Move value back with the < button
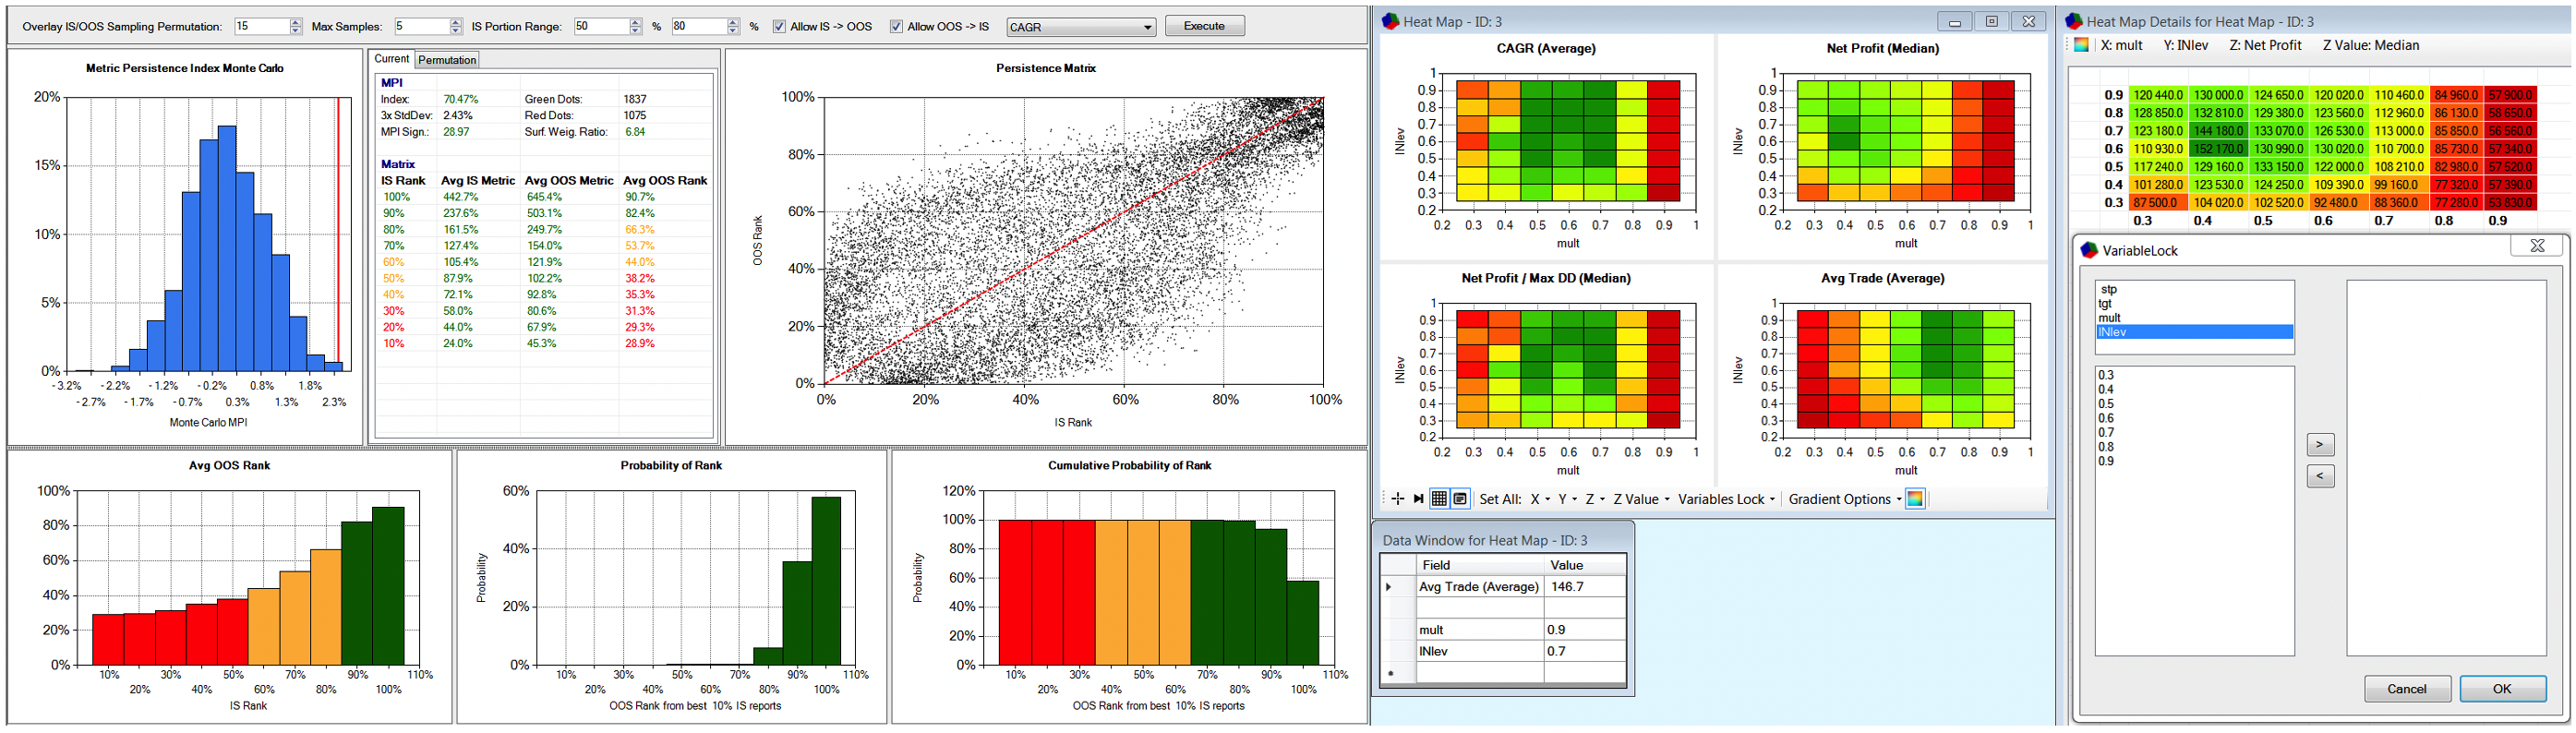2576x733 pixels. coord(2320,476)
